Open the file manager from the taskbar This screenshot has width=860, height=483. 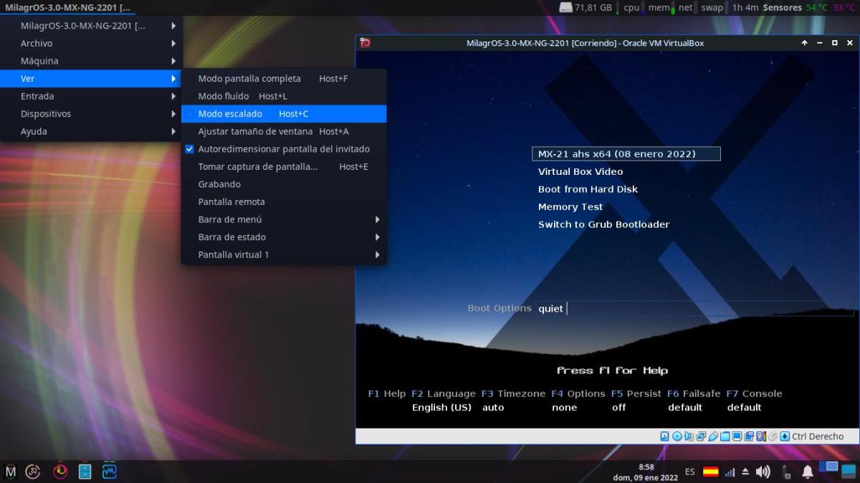(85, 471)
